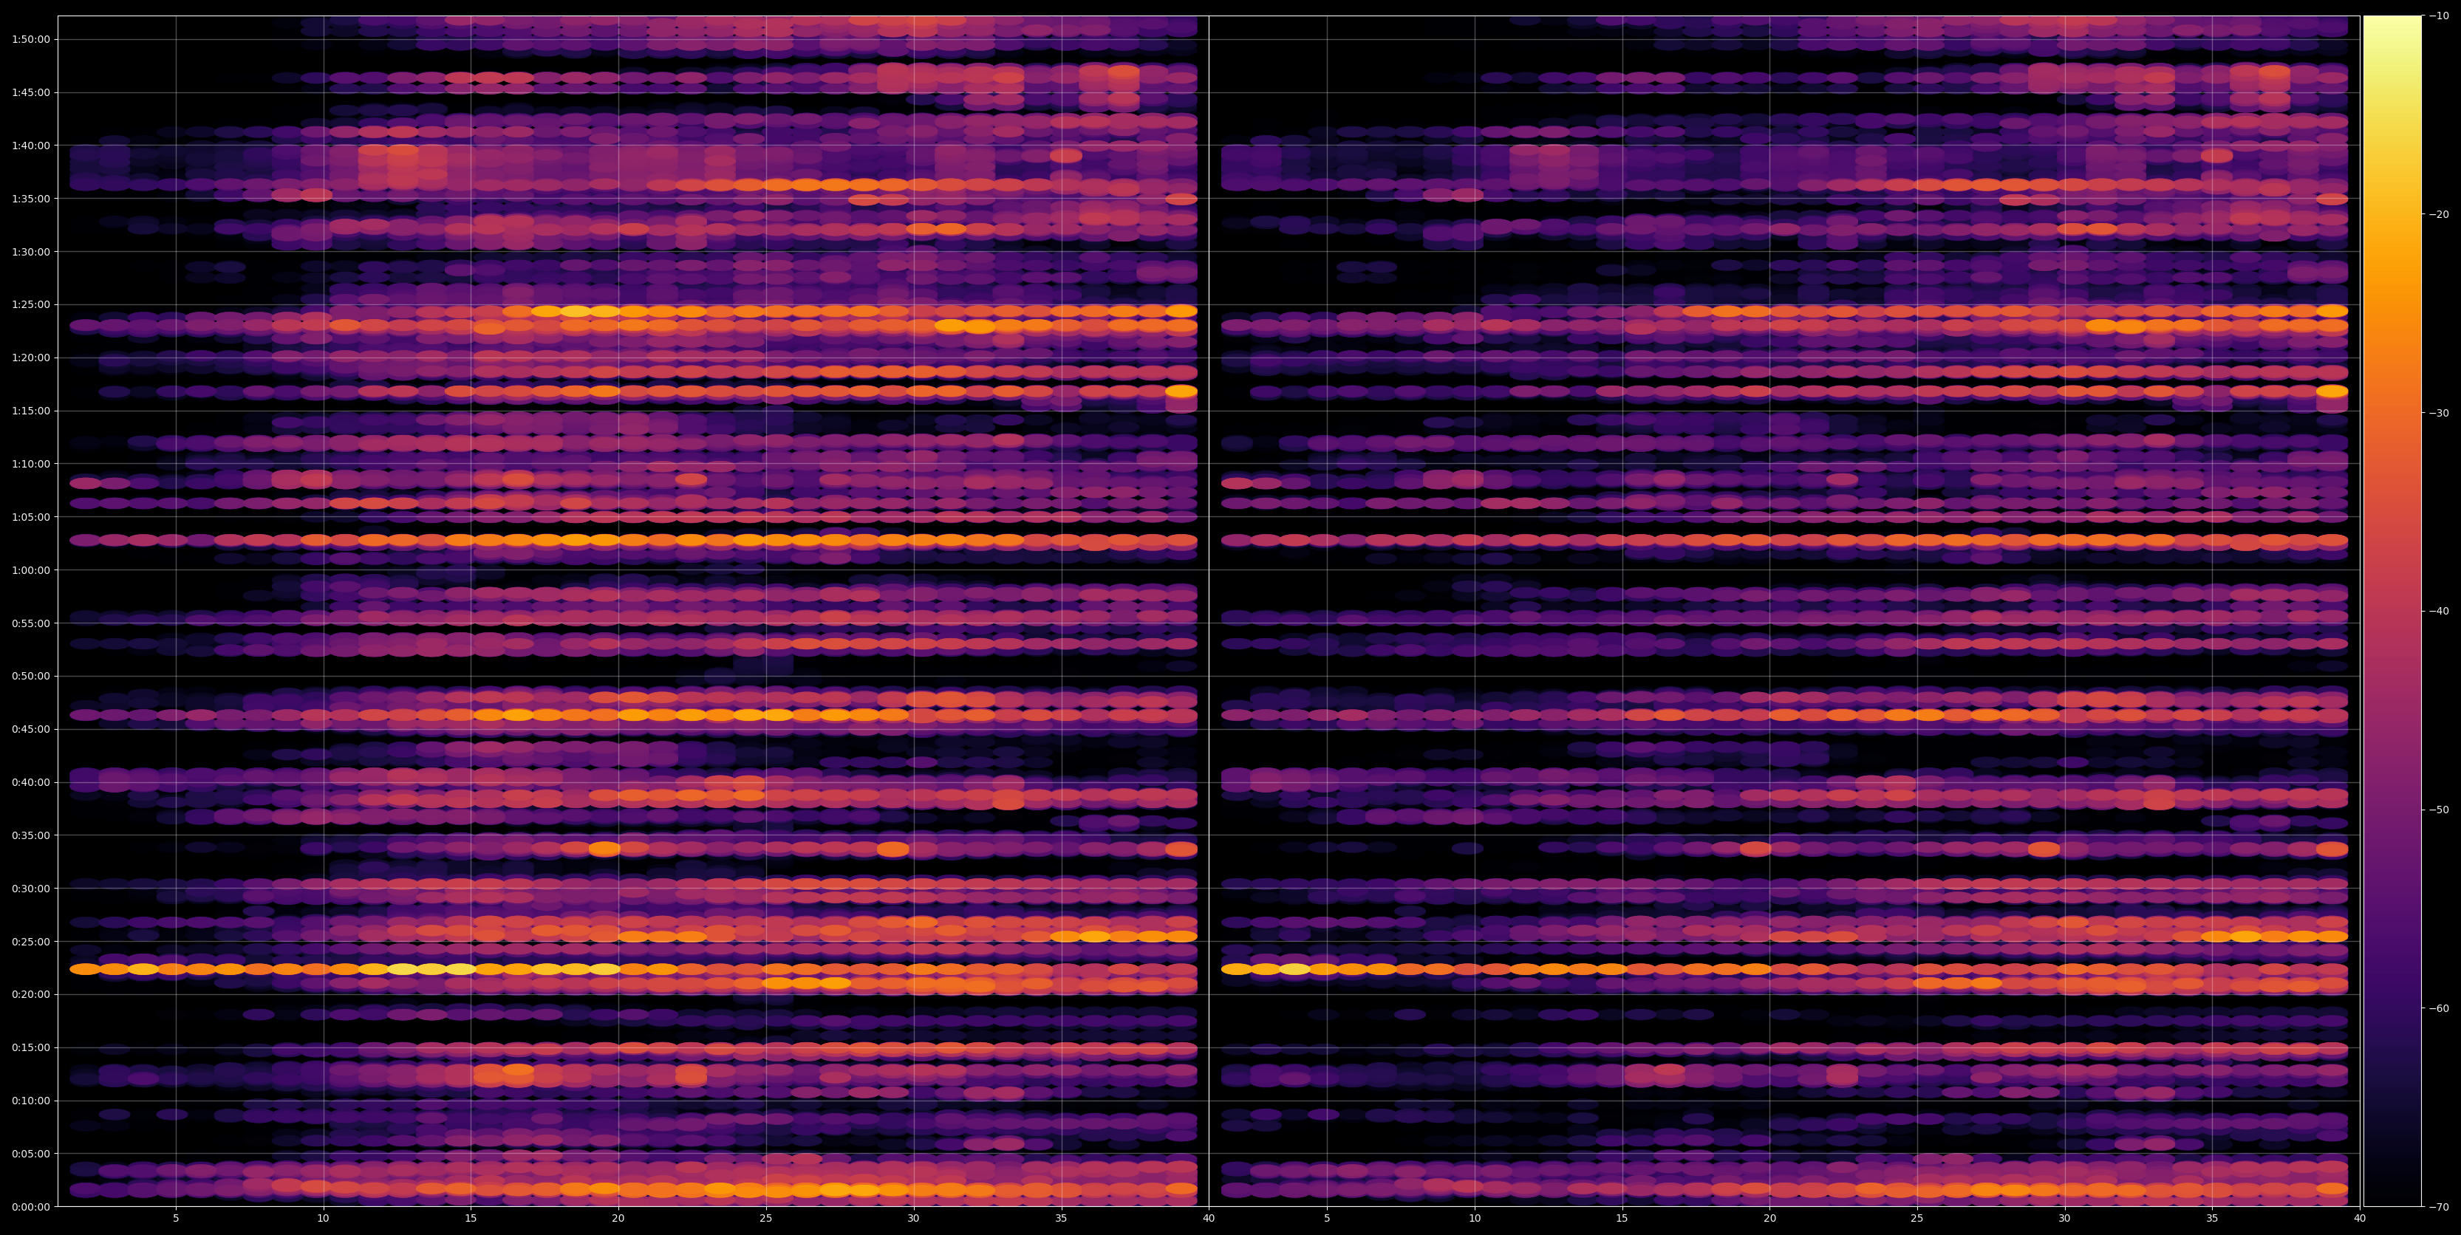Click the 1:35:00 y-axis tick label

point(30,199)
